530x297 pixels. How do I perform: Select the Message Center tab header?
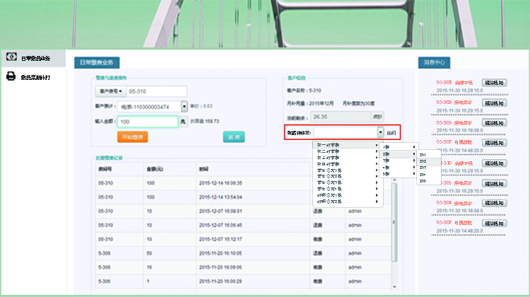tap(433, 63)
